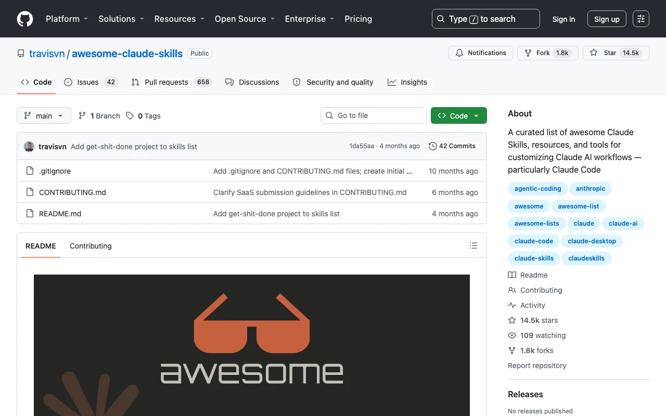The width and height of the screenshot is (666, 416).
Task: Click the pulse icon beside Activity
Action: coord(512,305)
